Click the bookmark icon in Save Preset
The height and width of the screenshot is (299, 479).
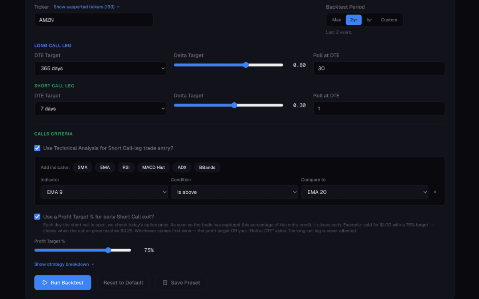coord(165,283)
